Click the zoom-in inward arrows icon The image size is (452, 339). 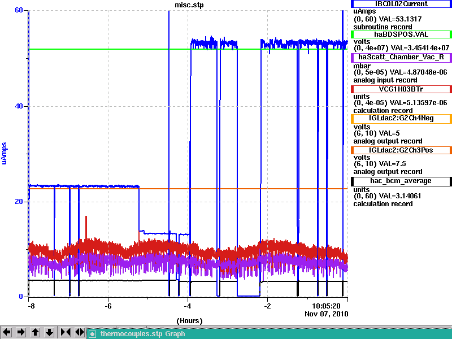(x=66, y=332)
